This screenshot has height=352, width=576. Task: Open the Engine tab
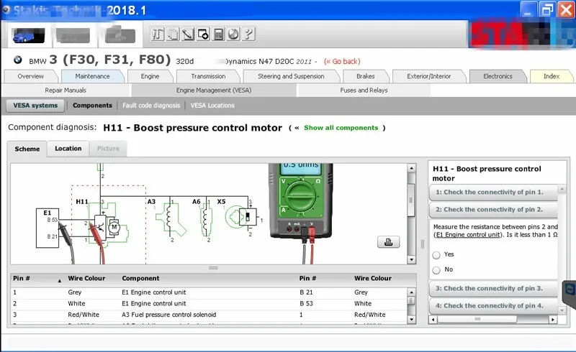click(150, 76)
